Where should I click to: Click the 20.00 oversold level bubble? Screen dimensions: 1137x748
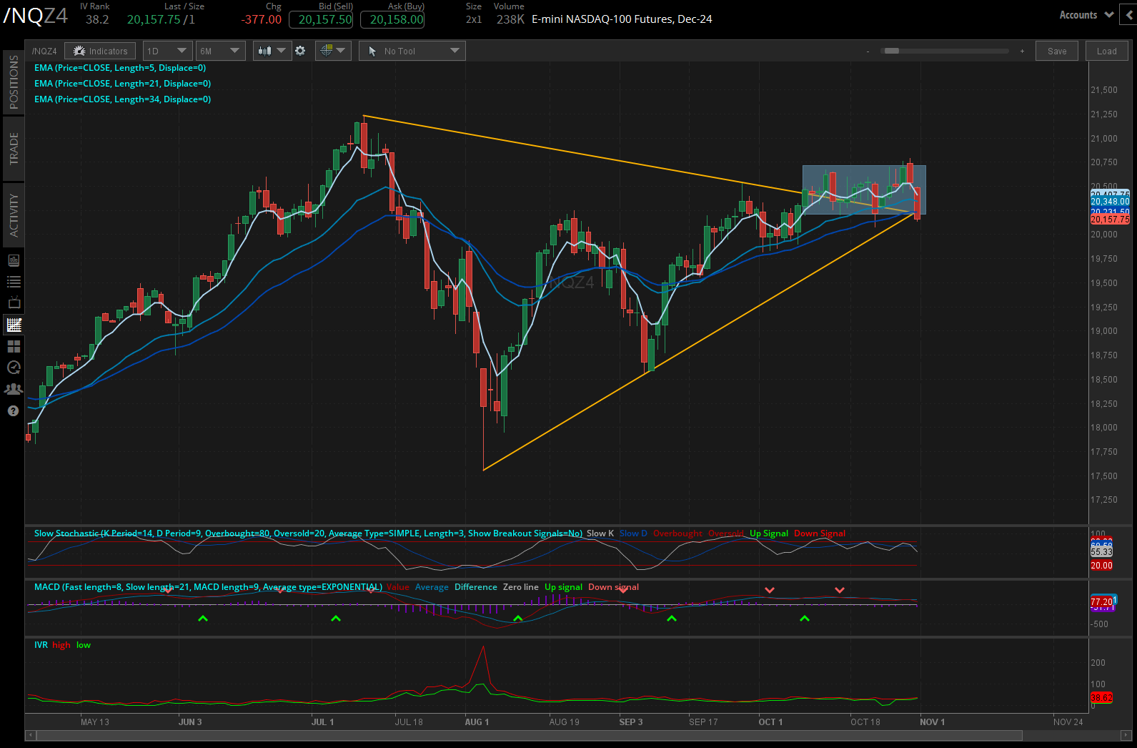pos(1101,566)
